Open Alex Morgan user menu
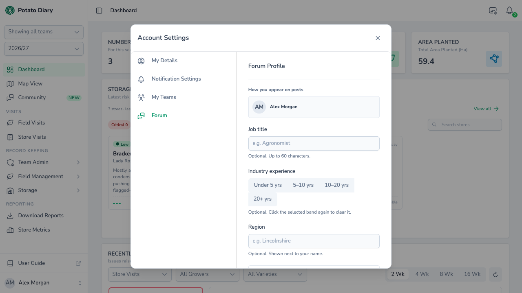Viewport: 522px width, 293px height. coord(44,283)
